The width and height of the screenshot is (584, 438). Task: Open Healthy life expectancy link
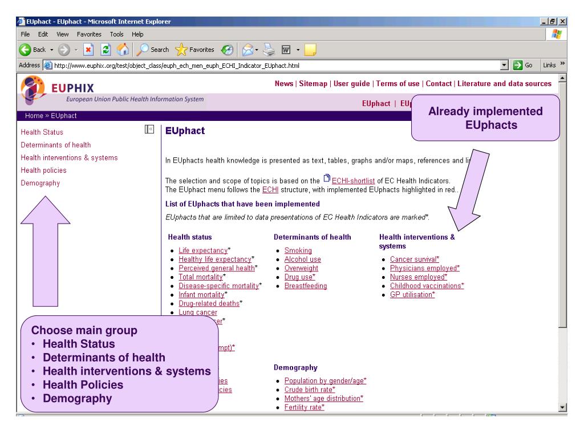(215, 259)
